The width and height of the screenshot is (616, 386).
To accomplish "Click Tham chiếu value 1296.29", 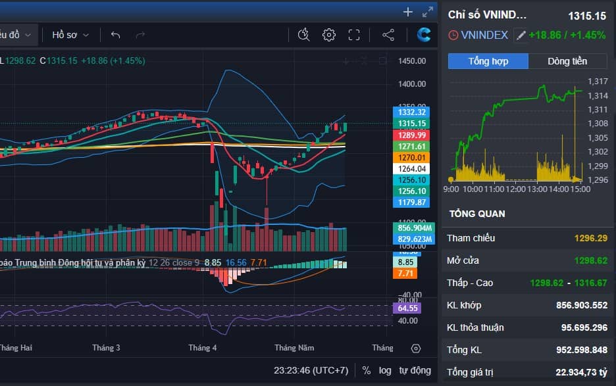I will tap(591, 238).
